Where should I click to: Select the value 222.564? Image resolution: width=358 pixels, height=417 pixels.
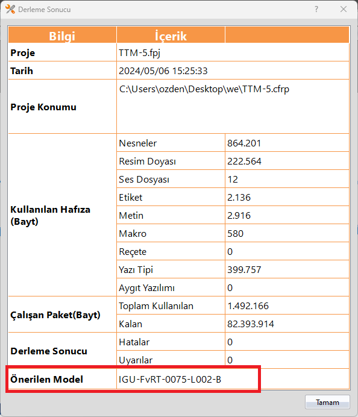click(x=244, y=161)
